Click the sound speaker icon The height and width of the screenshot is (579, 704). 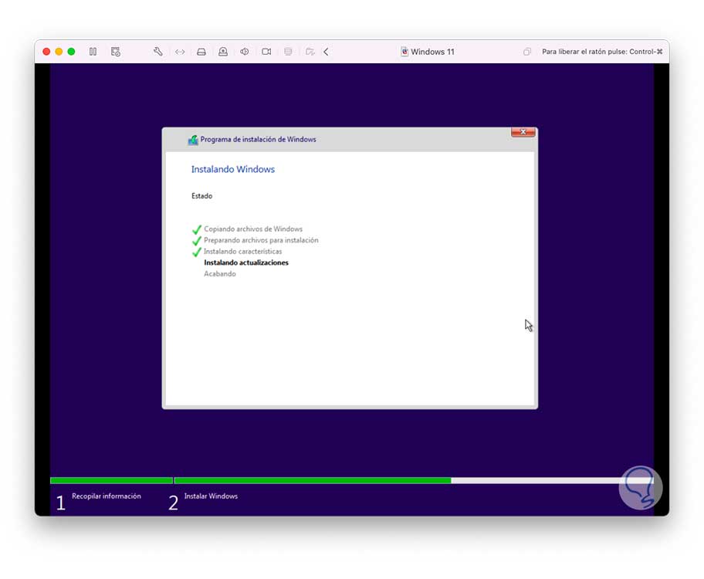tap(244, 52)
